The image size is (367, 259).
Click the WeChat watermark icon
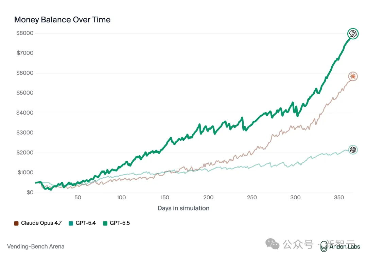point(273,244)
